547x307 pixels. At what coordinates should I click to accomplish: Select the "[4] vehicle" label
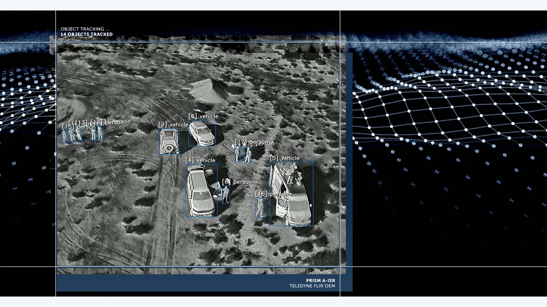[200, 161]
